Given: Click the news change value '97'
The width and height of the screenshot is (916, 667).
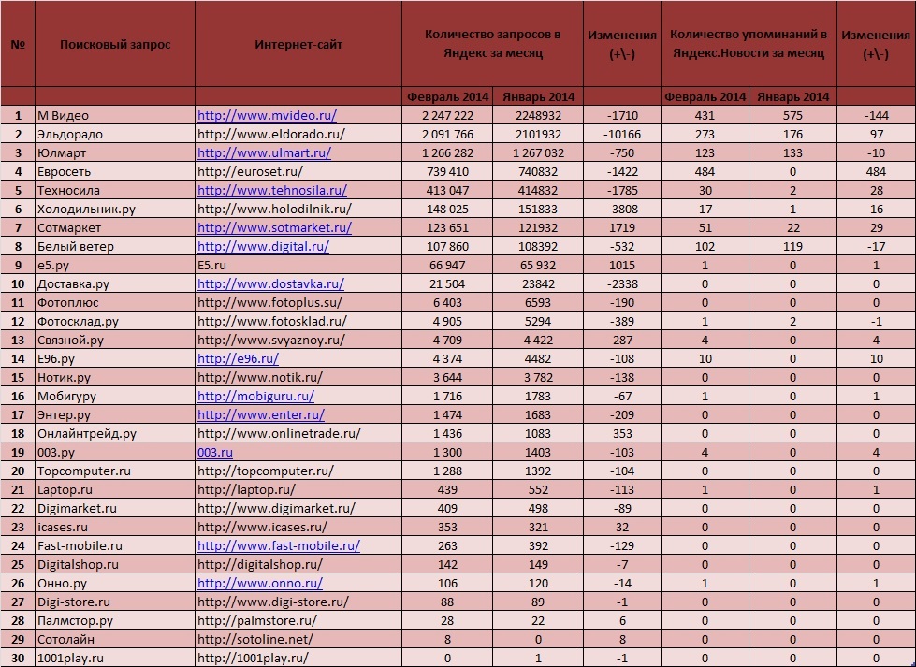Looking at the screenshot, I should [x=877, y=135].
